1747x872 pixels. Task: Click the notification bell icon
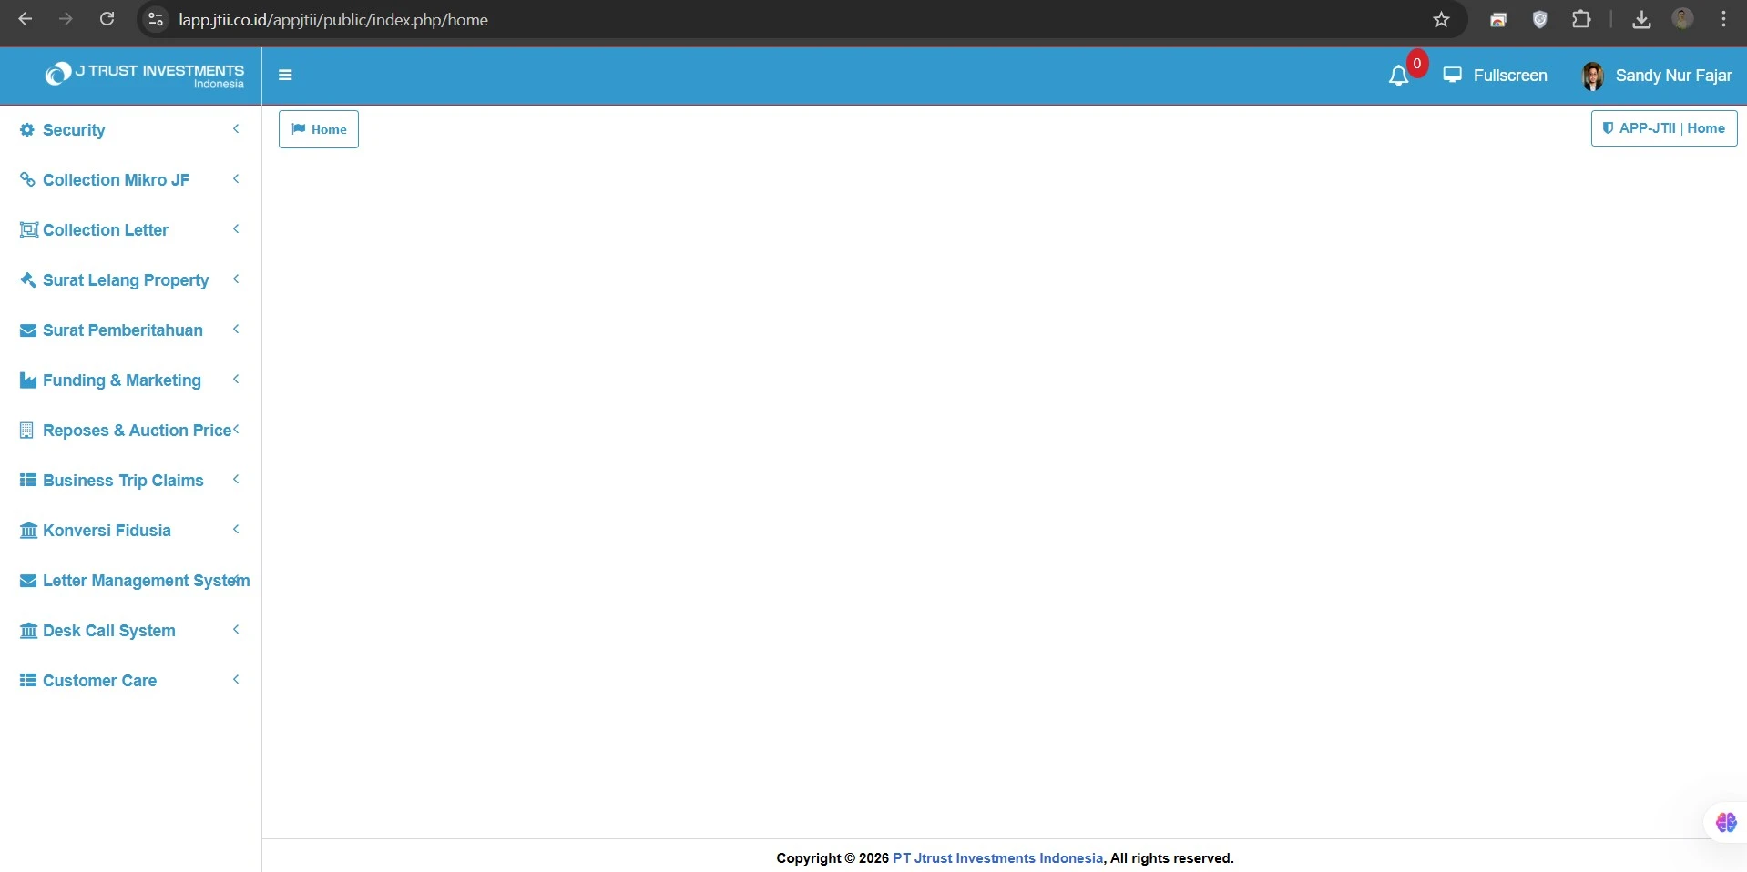[x=1398, y=76]
